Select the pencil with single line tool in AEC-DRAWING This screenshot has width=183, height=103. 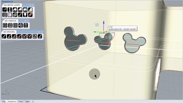click(x=9, y=36)
